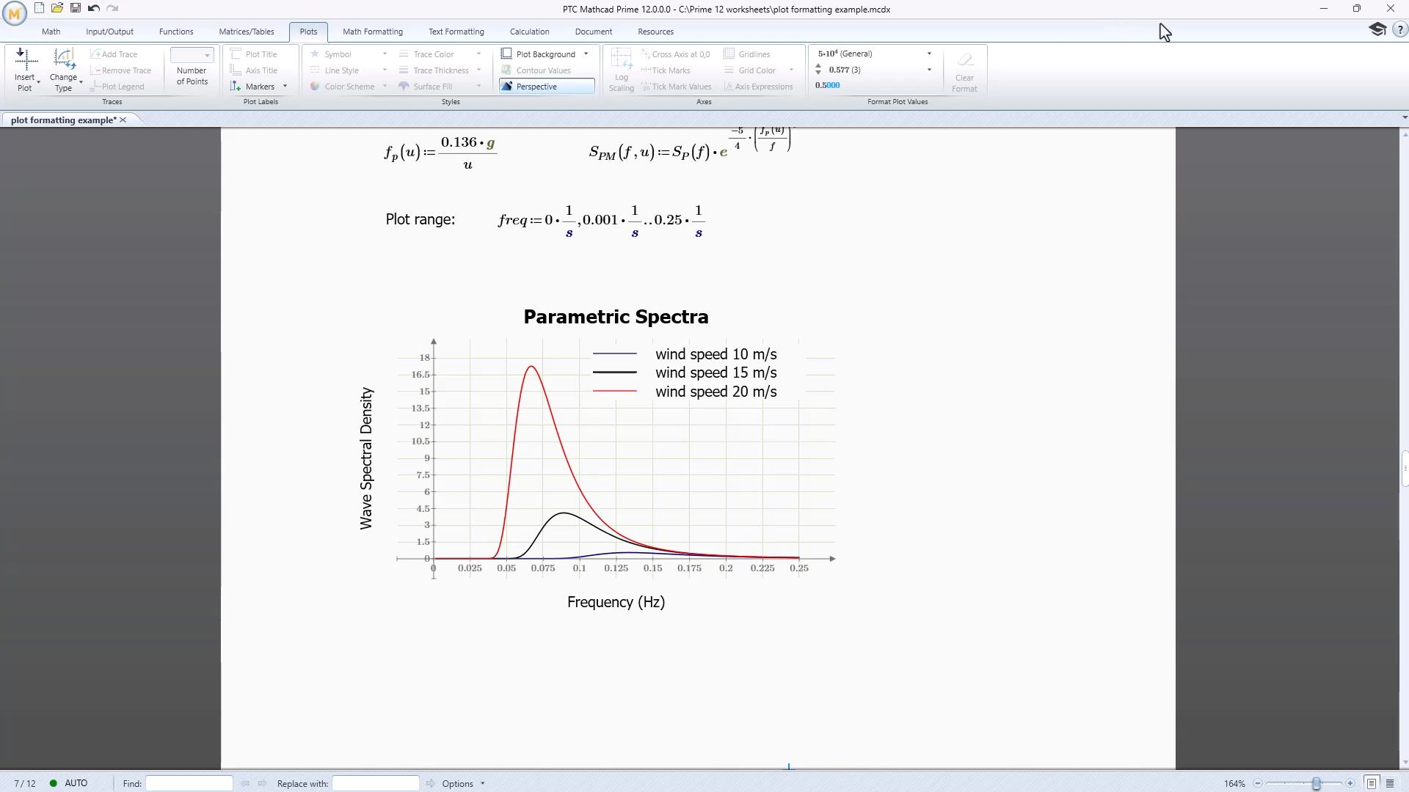Screen dimensions: 1409x792
Task: Toggle Tick Marks display
Action: [x=666, y=70]
